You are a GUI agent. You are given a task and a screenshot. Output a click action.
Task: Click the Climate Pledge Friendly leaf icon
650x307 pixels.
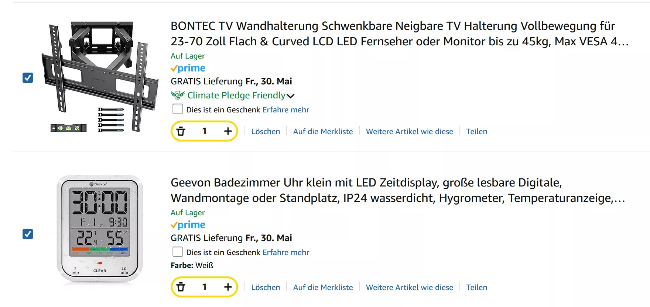178,95
